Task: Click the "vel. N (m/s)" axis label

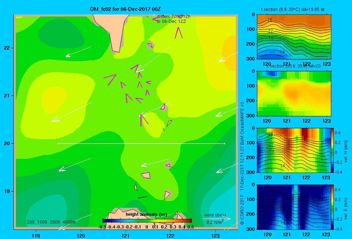Action: coord(346,151)
